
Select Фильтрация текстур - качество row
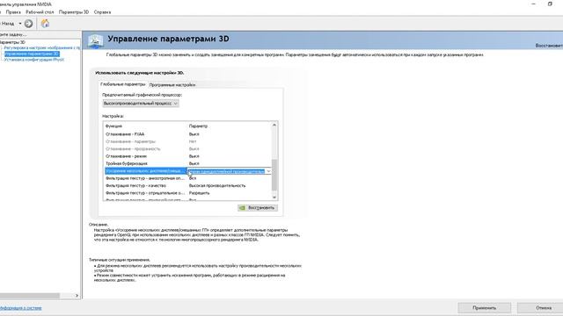pyautogui.click(x=188, y=185)
